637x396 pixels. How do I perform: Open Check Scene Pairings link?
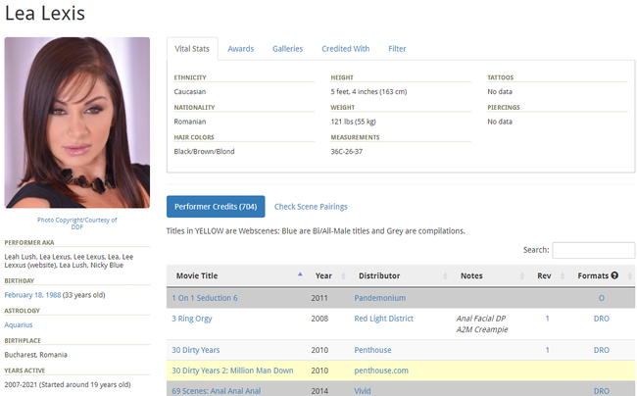311,206
